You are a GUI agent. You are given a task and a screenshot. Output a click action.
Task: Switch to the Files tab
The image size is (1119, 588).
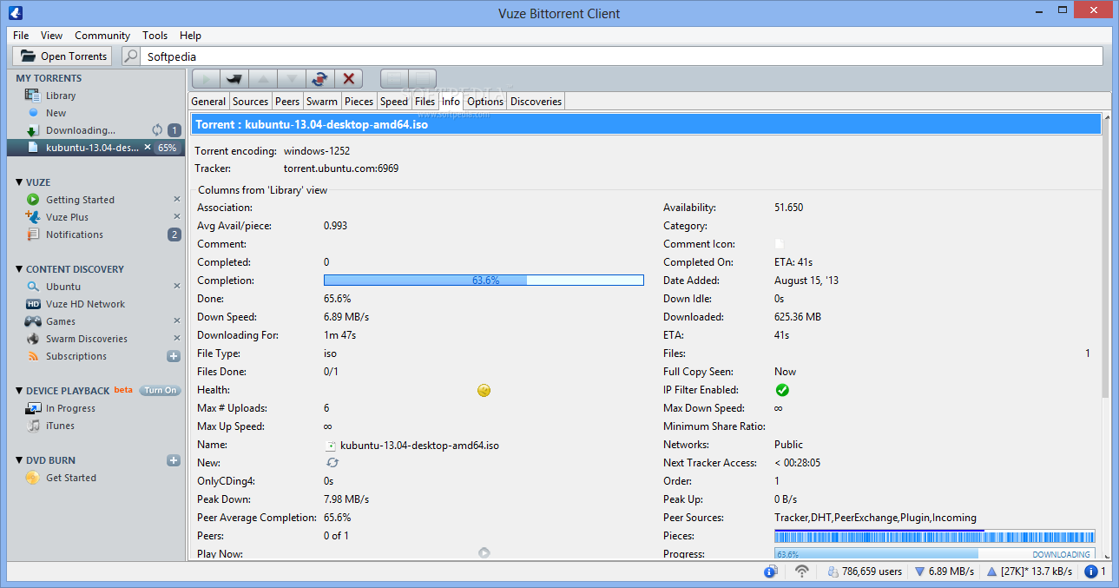pos(425,102)
